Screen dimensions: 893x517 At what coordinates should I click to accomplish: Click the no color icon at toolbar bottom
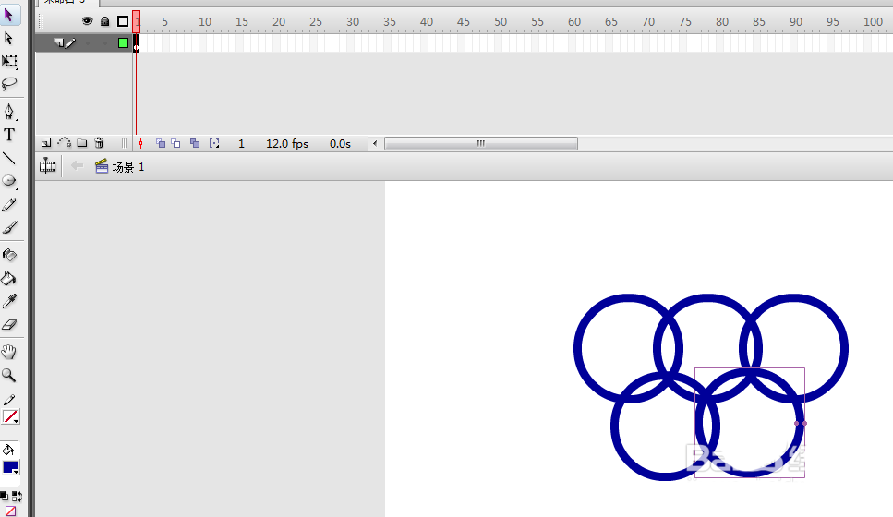point(10,511)
